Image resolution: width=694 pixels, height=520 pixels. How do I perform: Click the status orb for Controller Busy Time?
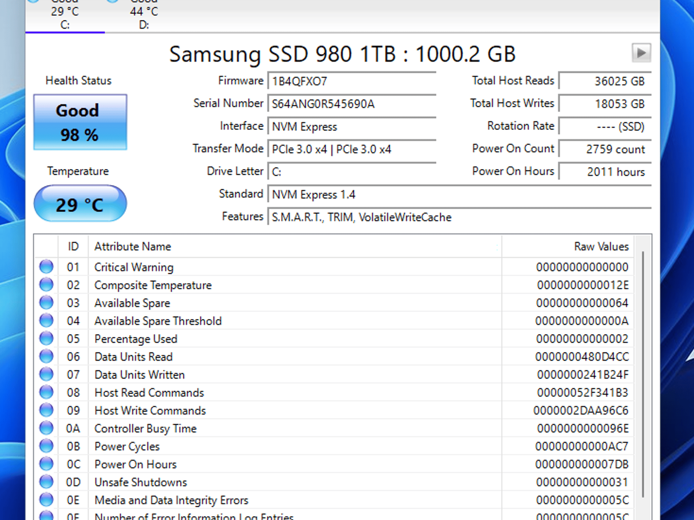(x=46, y=428)
